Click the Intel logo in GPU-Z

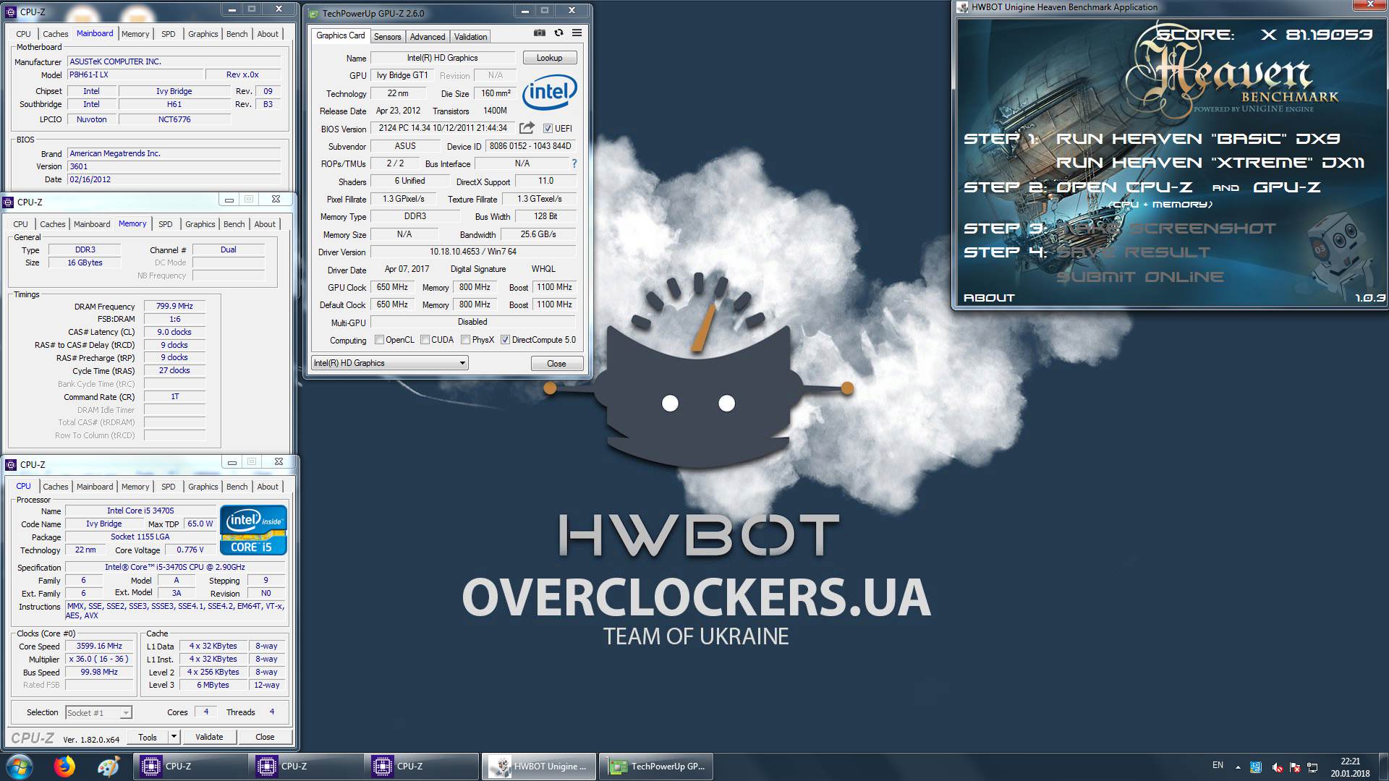pyautogui.click(x=550, y=93)
